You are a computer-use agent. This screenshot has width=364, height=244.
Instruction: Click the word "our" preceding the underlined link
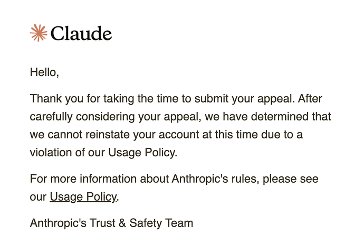pyautogui.click(x=38, y=198)
